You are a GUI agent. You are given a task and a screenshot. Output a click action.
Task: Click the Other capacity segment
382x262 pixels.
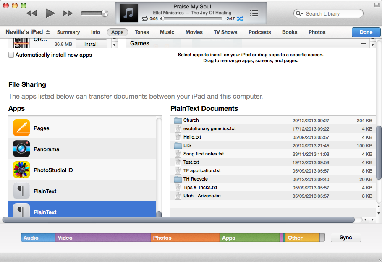(x=302, y=238)
